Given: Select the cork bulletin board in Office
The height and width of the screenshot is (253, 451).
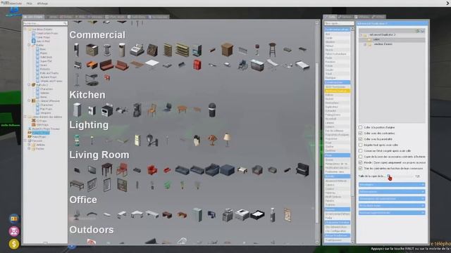Looking at the screenshot, I should [287, 215].
